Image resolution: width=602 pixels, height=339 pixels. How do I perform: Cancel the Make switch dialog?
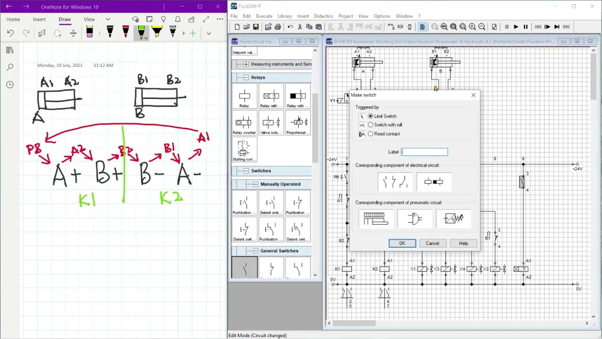click(432, 243)
